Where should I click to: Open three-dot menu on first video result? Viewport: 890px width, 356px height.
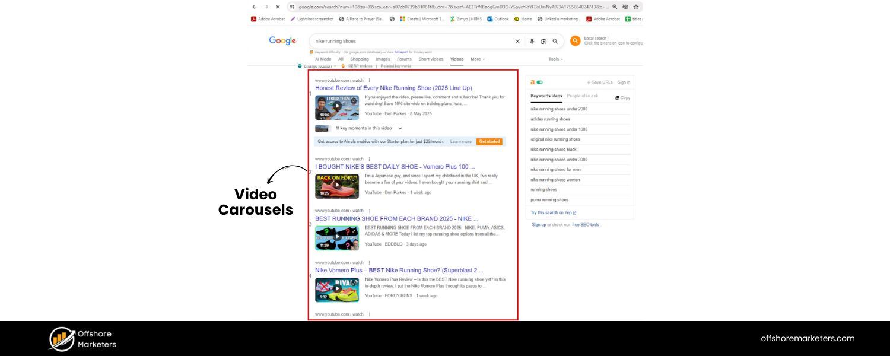pos(369,80)
